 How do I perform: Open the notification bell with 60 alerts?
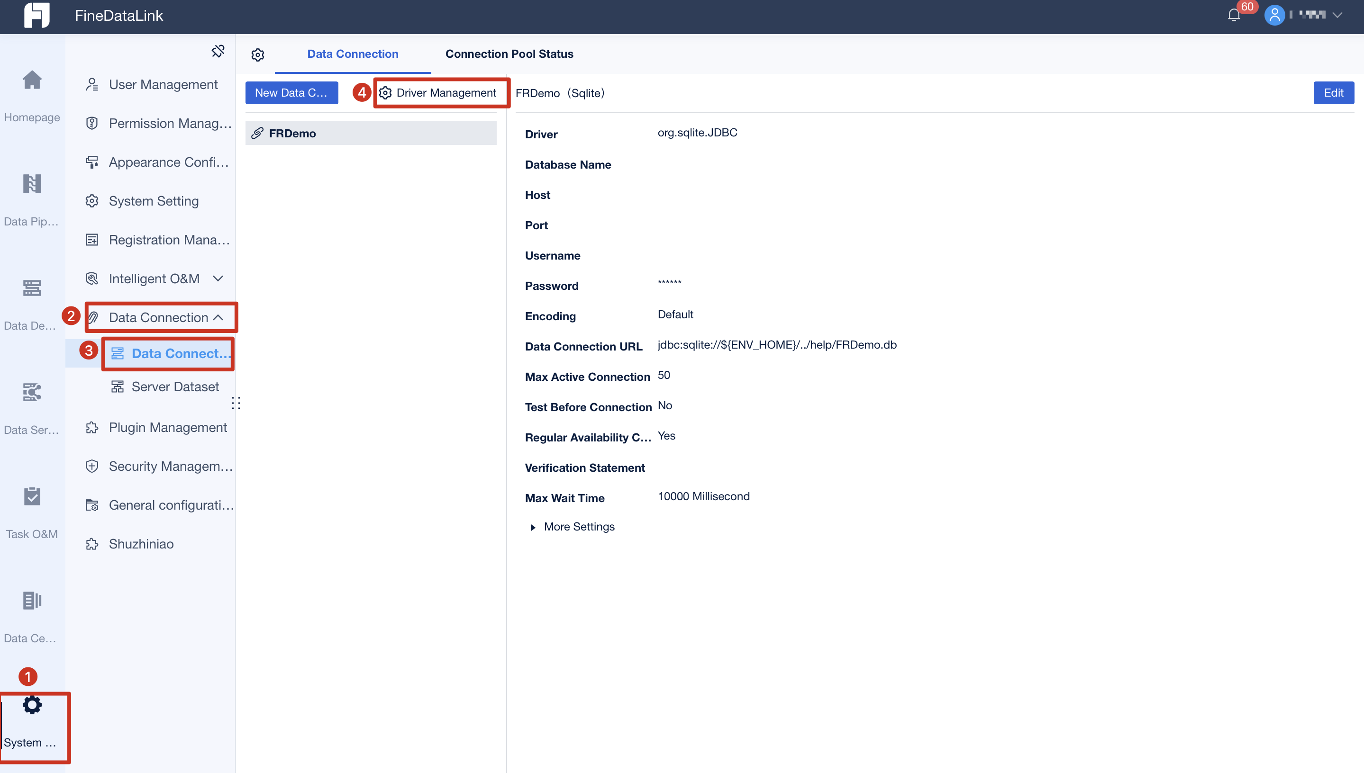(x=1233, y=15)
